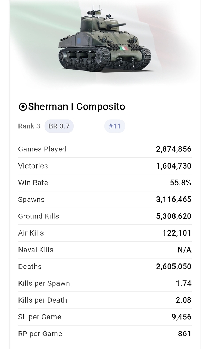Click the Rank 3 label
Viewport: 210px width, 349px height.
29,126
